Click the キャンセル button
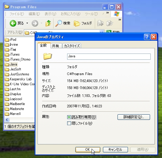This screenshot has height=158, width=162. pos(115,150)
